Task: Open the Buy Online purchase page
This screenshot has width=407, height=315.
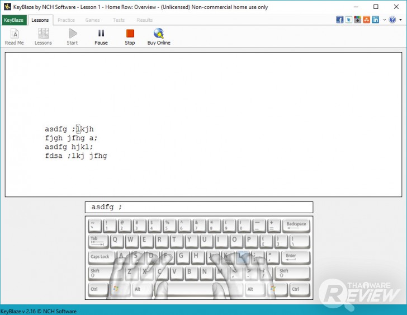Action: point(159,37)
